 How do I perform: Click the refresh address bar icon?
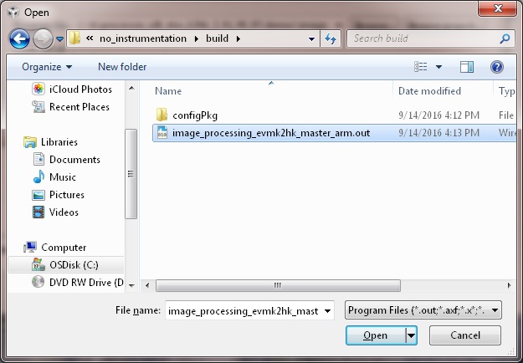click(331, 38)
